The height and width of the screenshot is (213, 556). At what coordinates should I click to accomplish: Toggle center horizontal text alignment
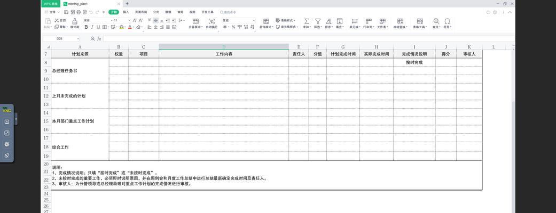pos(155,27)
